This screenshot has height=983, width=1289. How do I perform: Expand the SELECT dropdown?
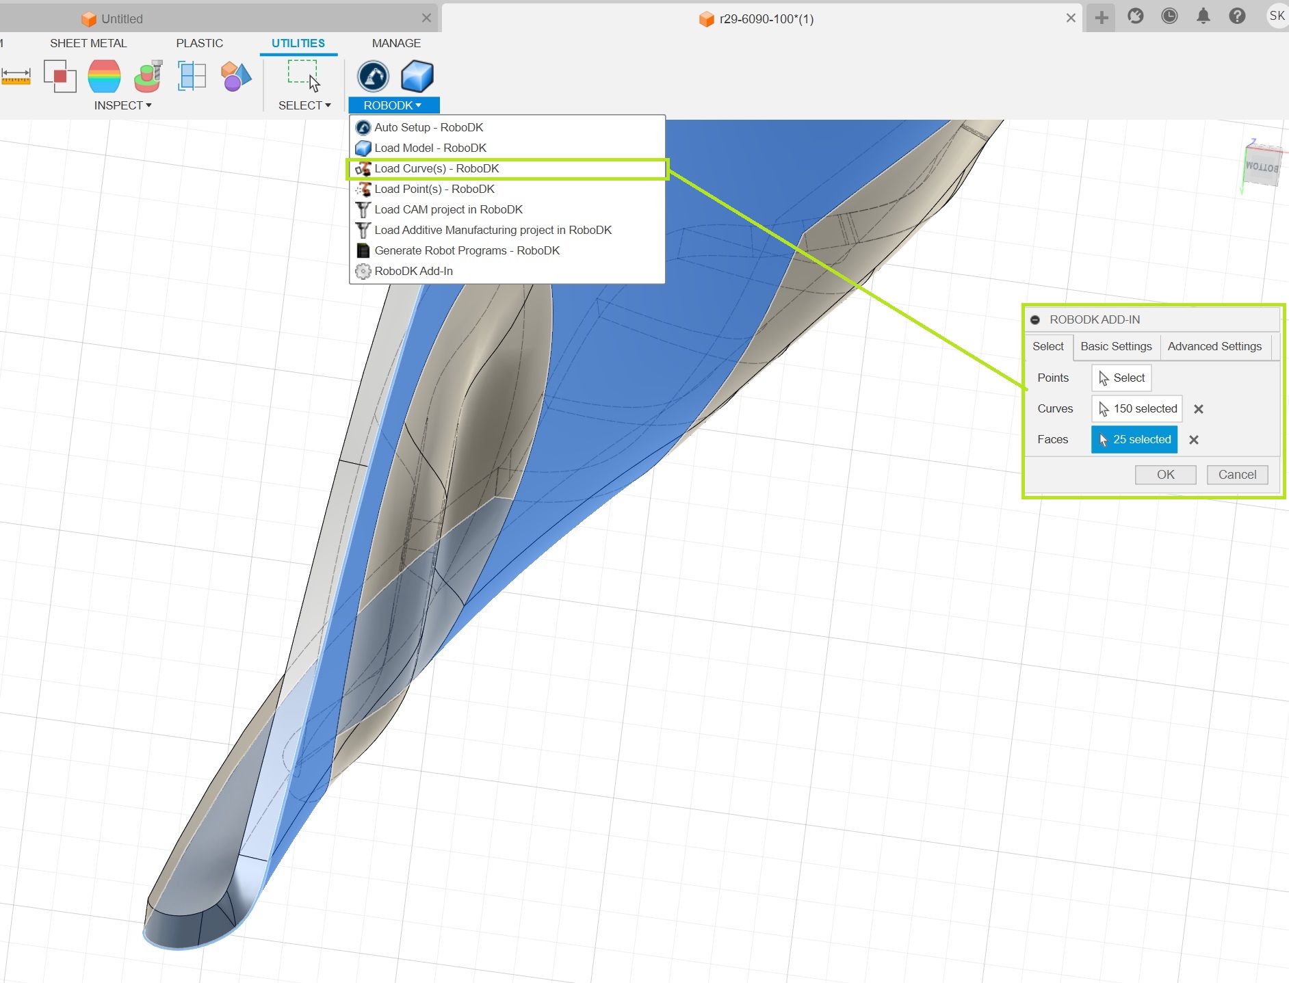[x=304, y=105]
